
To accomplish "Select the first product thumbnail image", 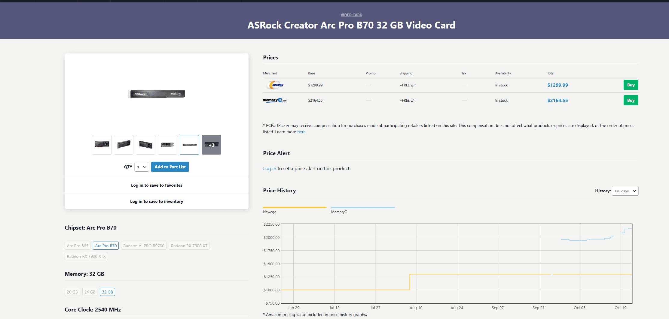I will (x=102, y=145).
